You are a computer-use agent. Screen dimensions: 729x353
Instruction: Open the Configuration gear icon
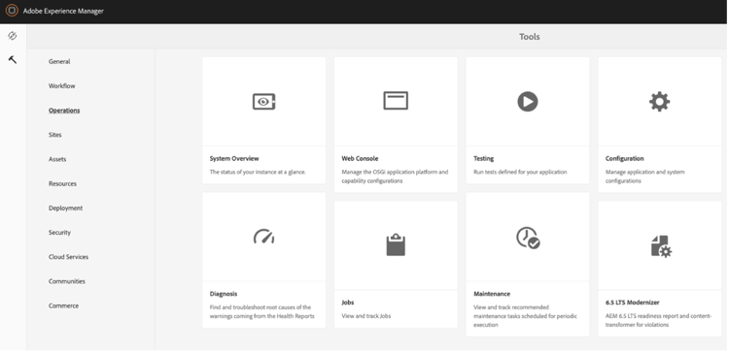(659, 101)
